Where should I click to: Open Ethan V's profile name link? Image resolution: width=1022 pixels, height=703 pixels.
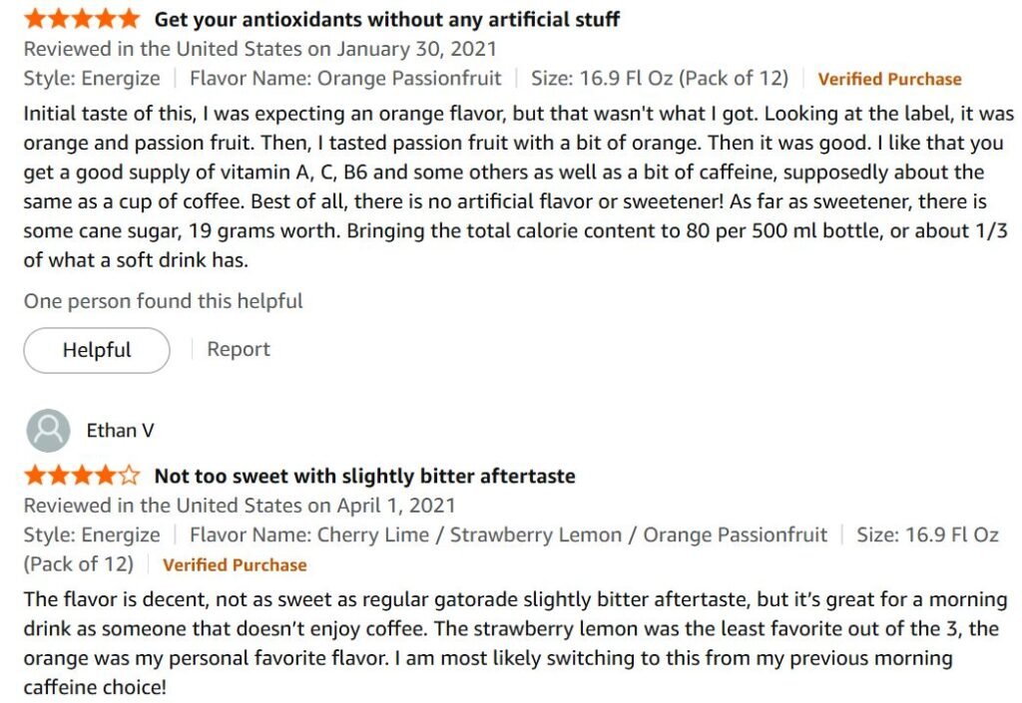(x=120, y=431)
